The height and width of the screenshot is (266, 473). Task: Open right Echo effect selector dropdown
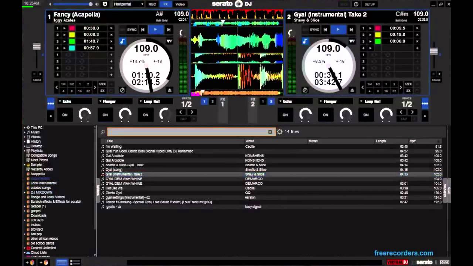click(295, 101)
